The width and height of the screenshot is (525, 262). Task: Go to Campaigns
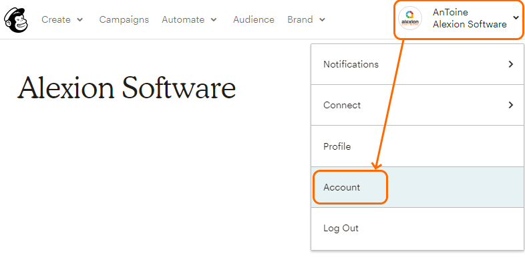coord(124,20)
